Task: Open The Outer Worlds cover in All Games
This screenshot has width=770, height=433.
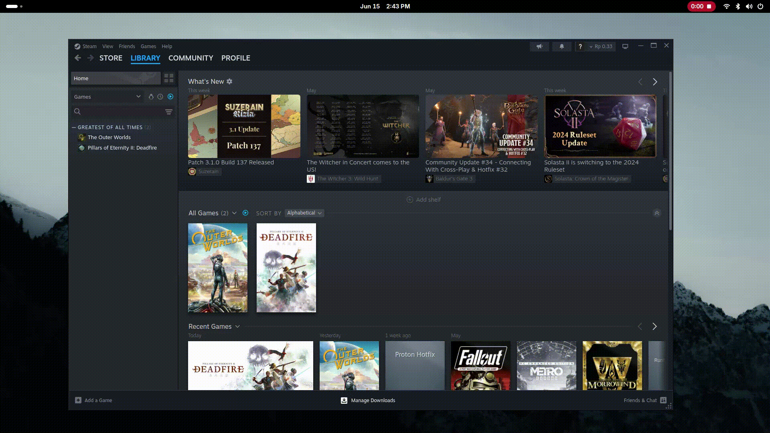Action: coord(218,268)
